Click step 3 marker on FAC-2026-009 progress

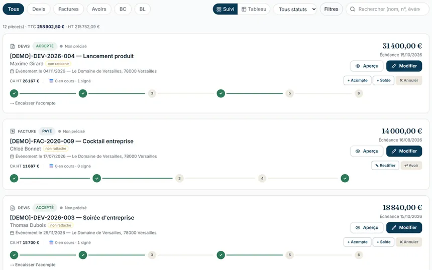coord(179,178)
